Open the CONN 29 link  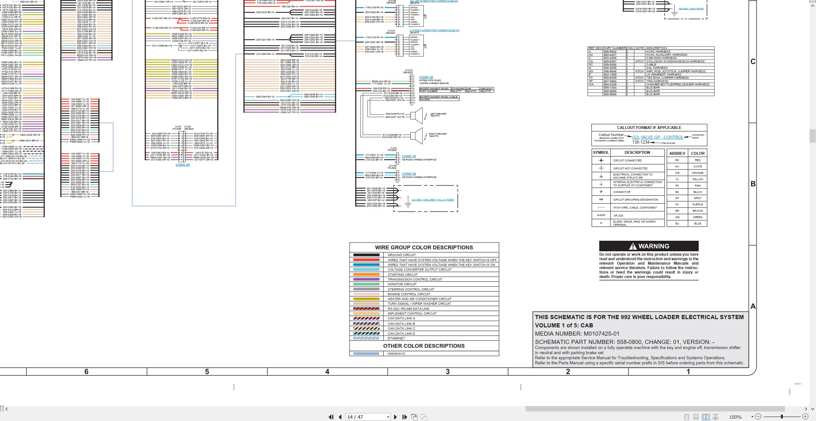click(x=183, y=165)
